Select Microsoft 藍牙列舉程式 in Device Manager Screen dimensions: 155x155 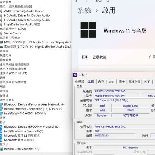click(20, 140)
